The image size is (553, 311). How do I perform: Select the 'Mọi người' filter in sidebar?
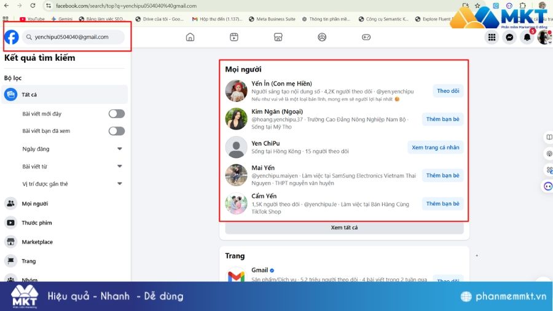[x=65, y=203]
